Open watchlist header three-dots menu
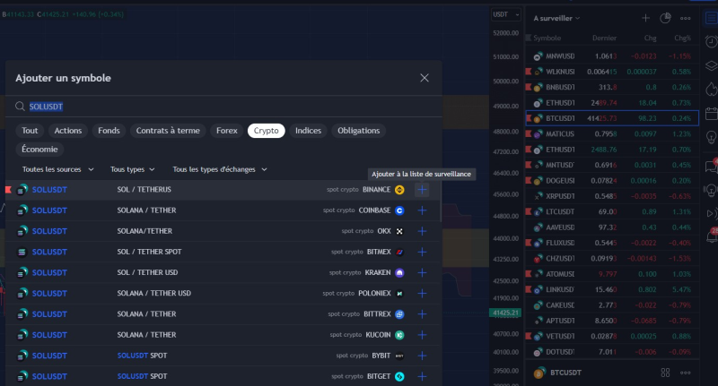This screenshot has height=386, width=718. (686, 18)
